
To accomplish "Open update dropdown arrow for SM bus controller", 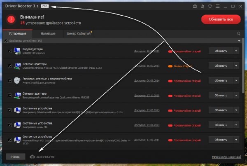I will click(236, 125).
